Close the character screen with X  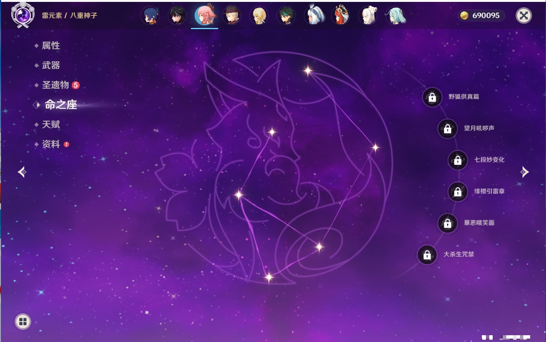(x=524, y=15)
